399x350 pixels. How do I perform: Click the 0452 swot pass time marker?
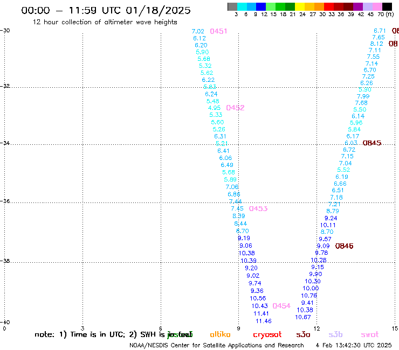(x=235, y=108)
